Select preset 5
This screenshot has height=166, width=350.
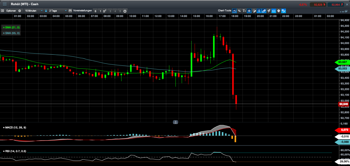tap(120, 11)
